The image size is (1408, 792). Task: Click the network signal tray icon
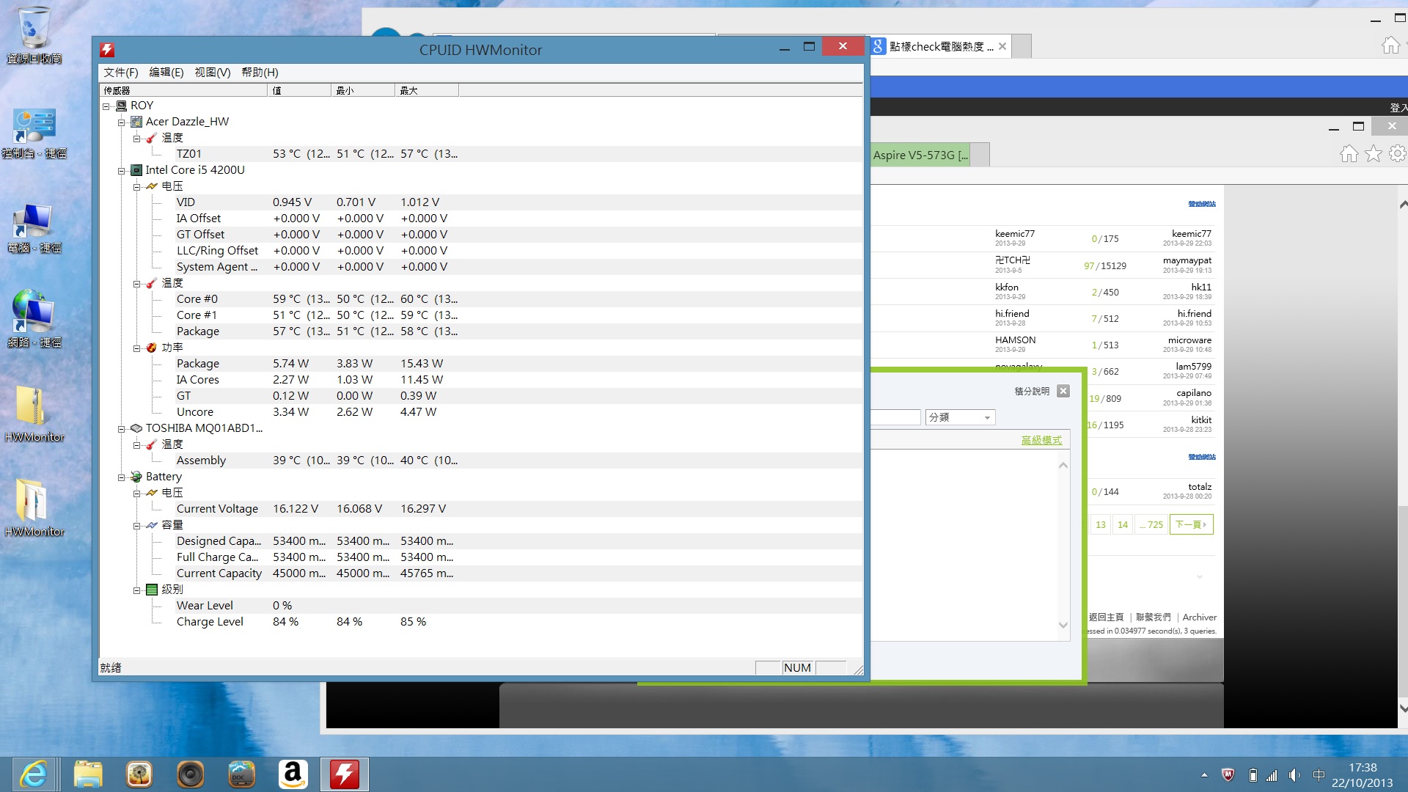click(x=1272, y=775)
